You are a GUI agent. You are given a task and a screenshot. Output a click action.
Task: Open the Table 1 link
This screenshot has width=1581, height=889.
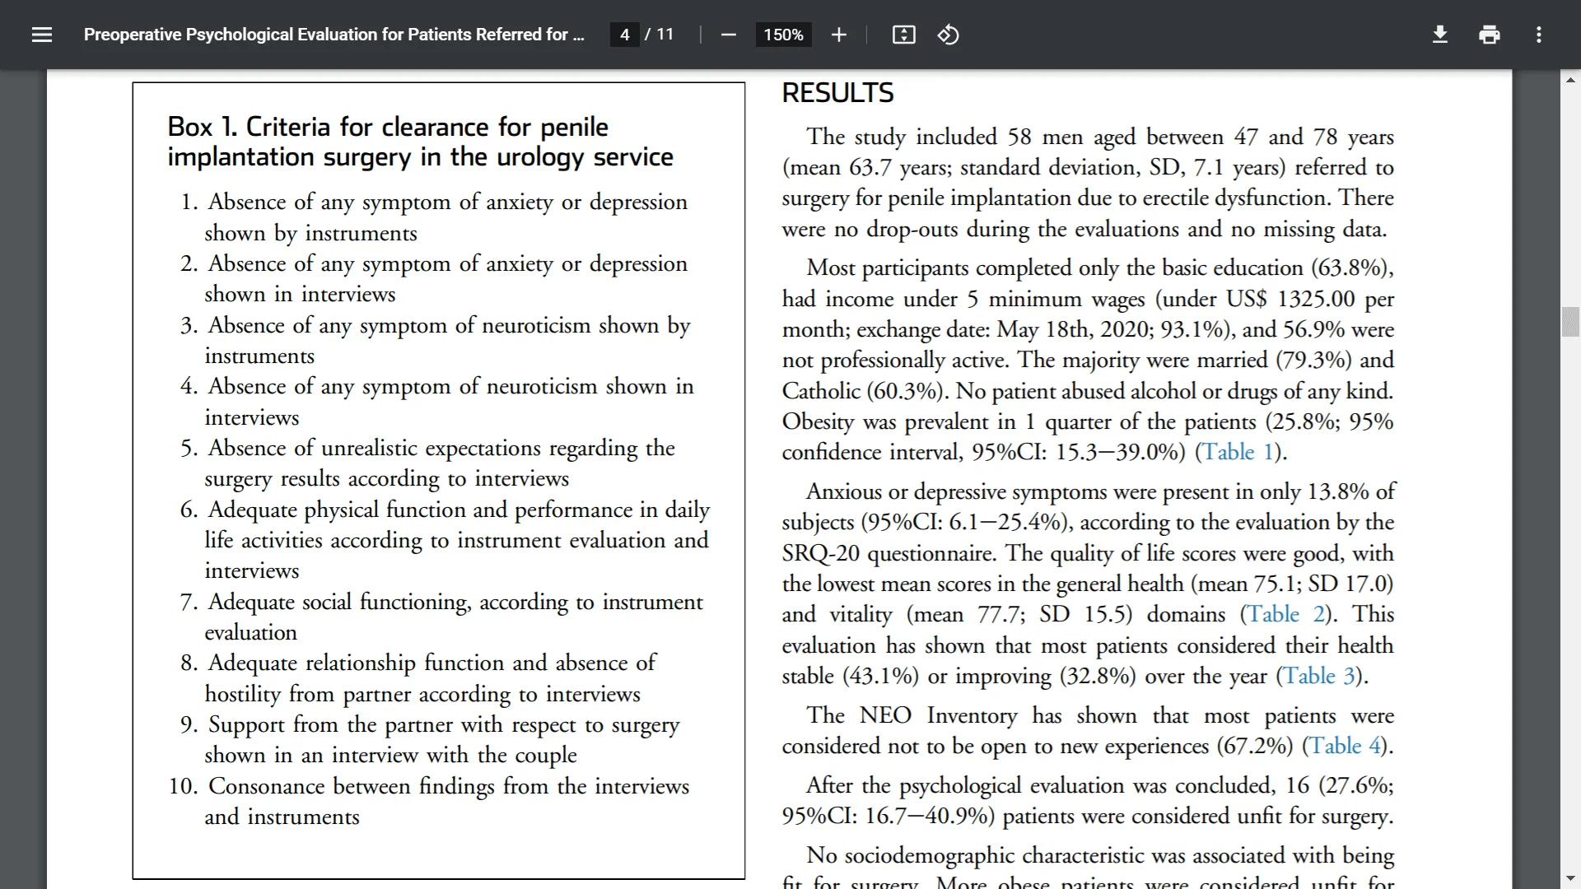tap(1238, 452)
